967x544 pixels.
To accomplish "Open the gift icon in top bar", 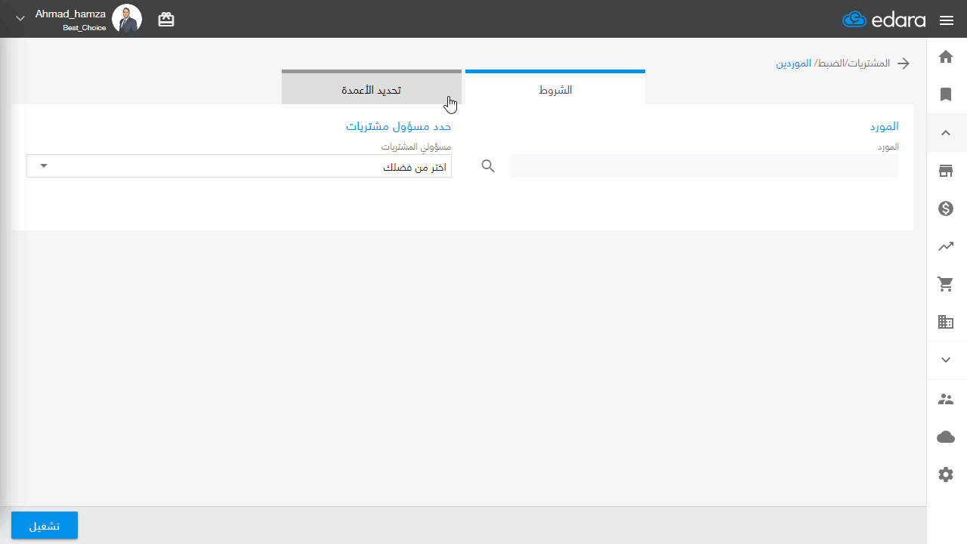I will (x=166, y=20).
